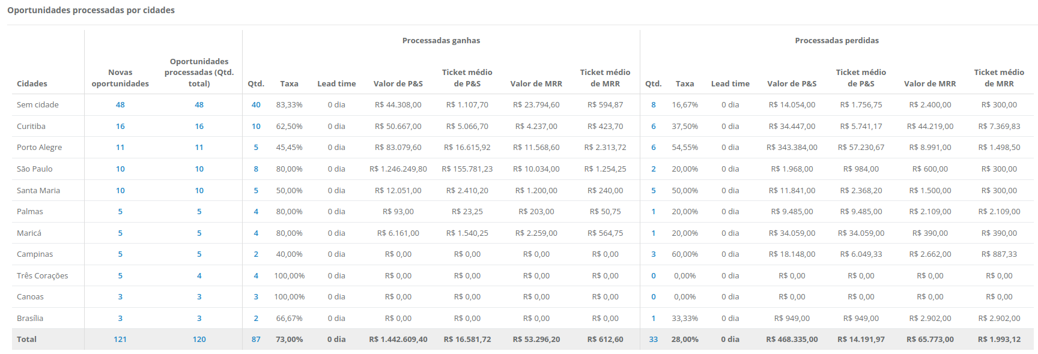The image size is (1038, 354).
Task: Click the R$ 1.246.249,80 value cell
Action: (398, 169)
